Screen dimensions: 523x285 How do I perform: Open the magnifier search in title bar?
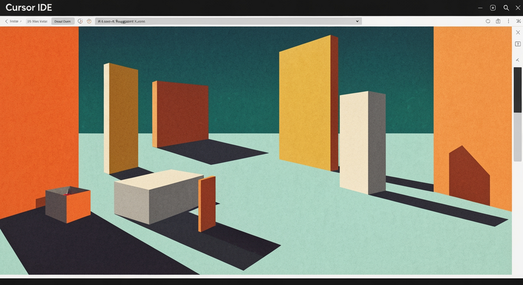pos(506,8)
